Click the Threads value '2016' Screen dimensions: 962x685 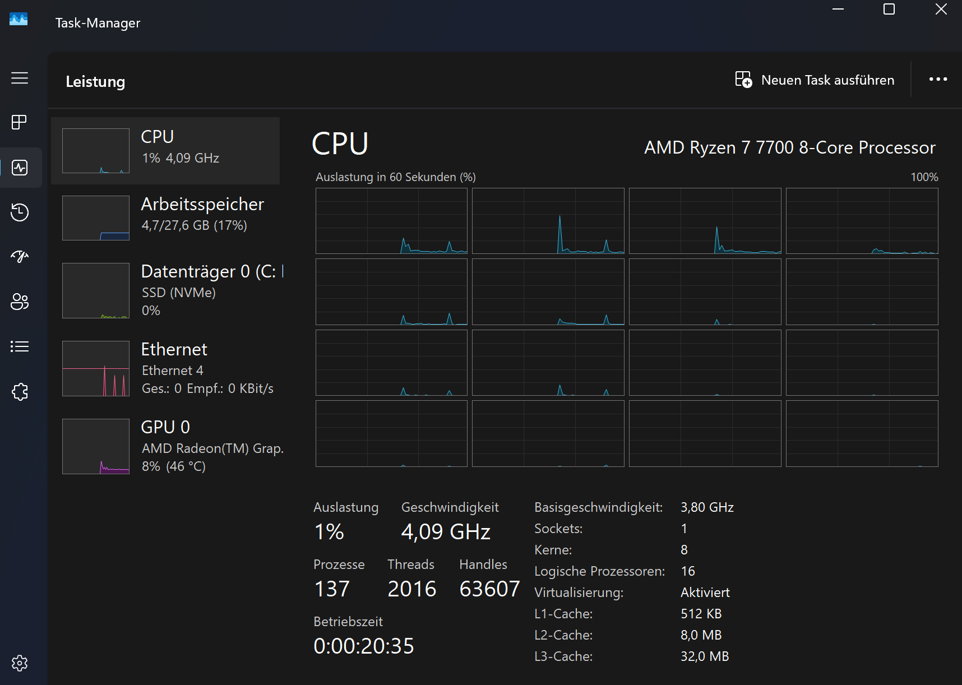click(x=412, y=589)
